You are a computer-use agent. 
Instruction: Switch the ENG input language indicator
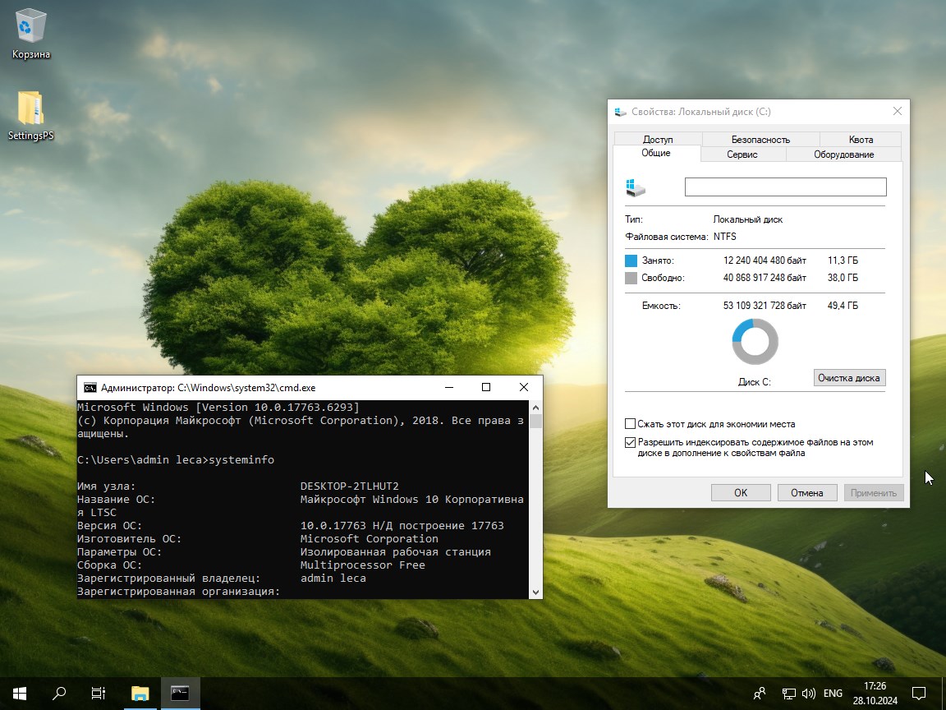833,693
